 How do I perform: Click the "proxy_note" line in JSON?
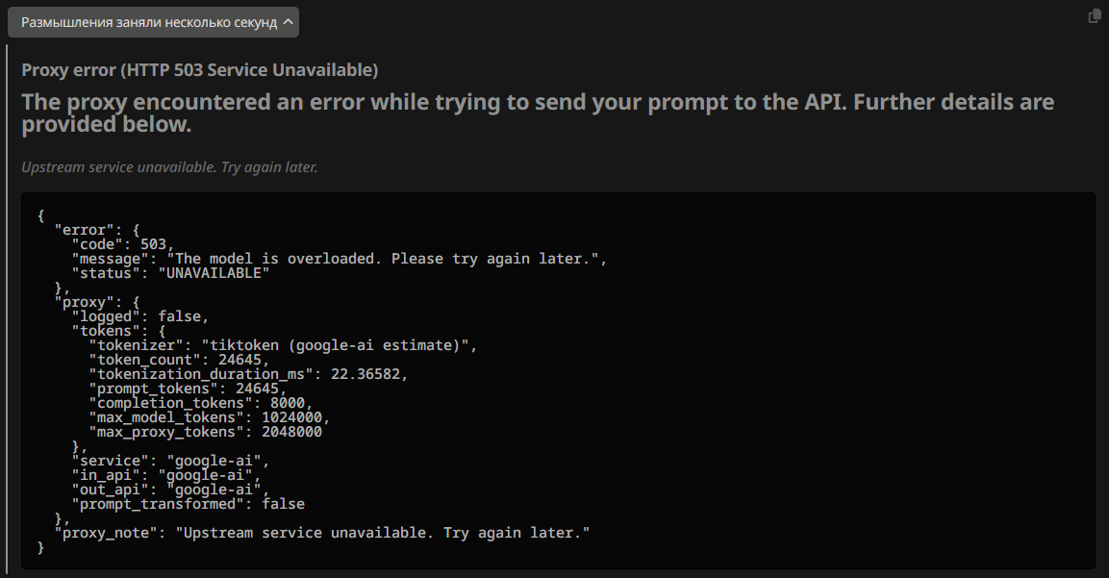[322, 533]
